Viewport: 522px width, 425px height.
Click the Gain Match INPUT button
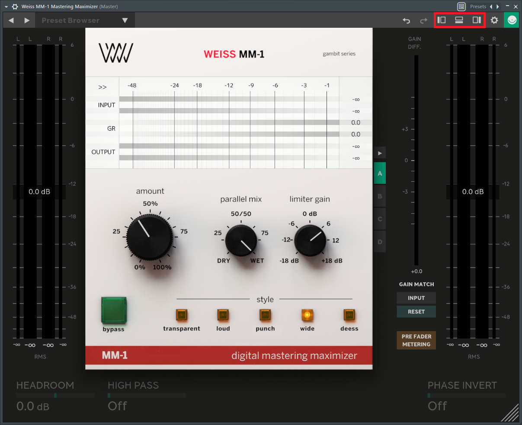pos(416,298)
